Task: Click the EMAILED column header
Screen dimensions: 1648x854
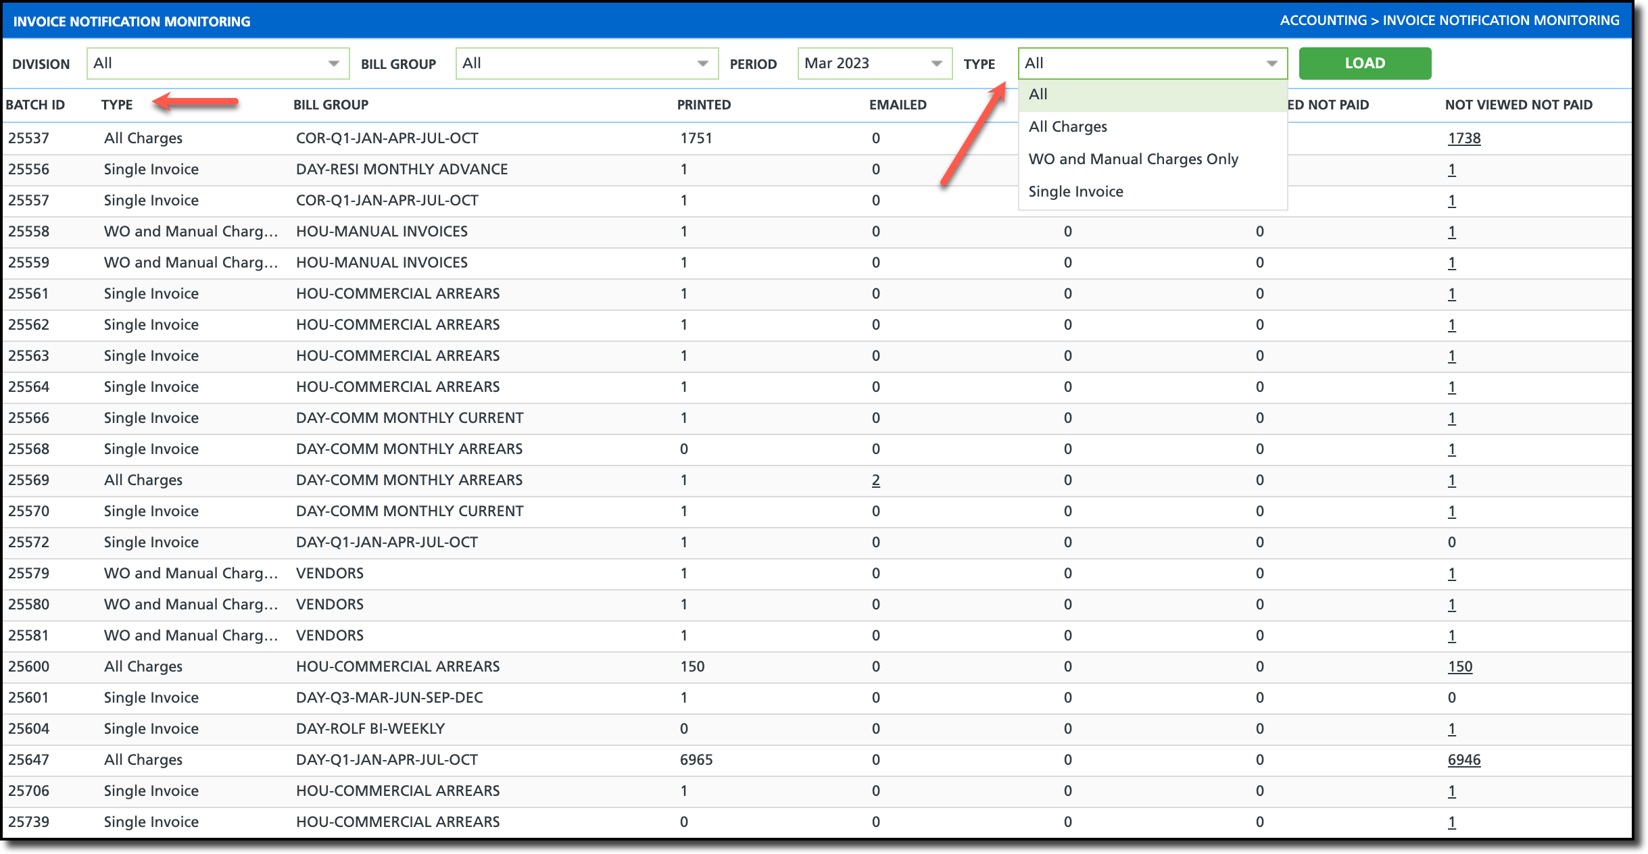Action: (x=898, y=105)
